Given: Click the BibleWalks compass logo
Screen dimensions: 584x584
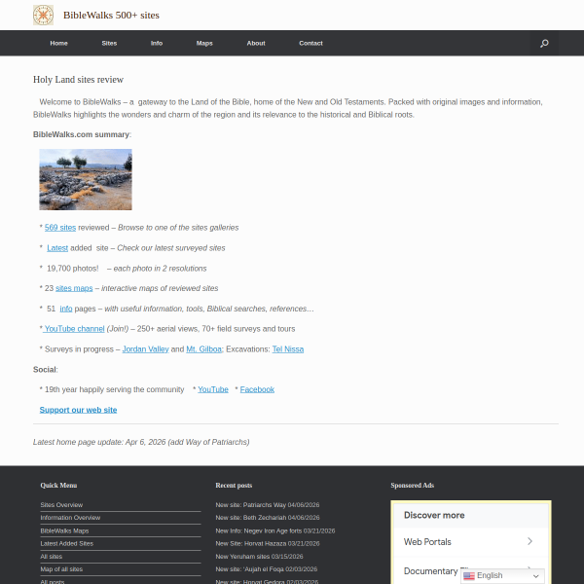Looking at the screenshot, I should 43,15.
